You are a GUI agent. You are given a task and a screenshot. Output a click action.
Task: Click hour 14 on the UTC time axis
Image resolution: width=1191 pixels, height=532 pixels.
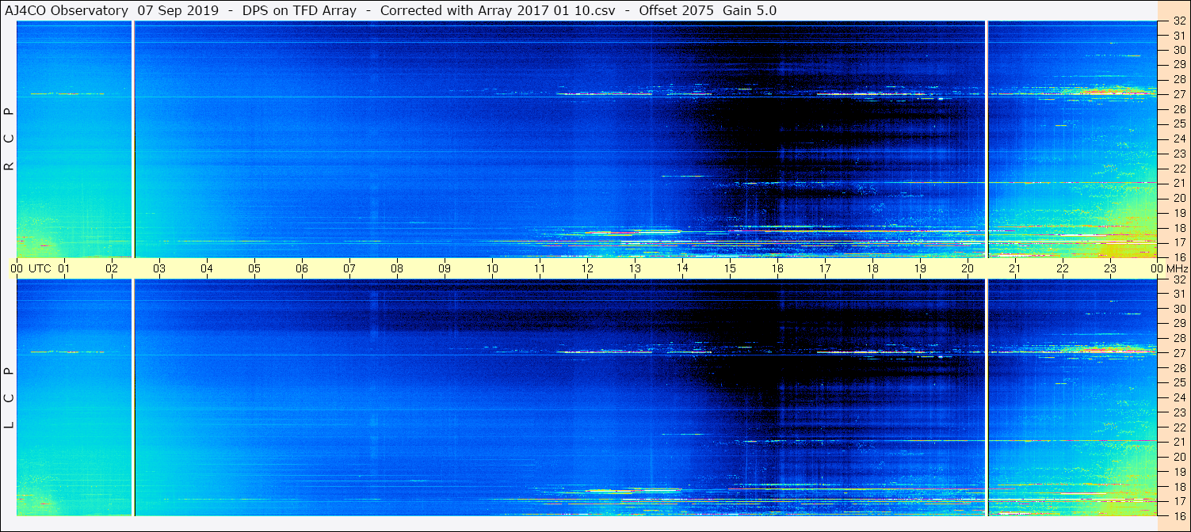click(x=682, y=268)
